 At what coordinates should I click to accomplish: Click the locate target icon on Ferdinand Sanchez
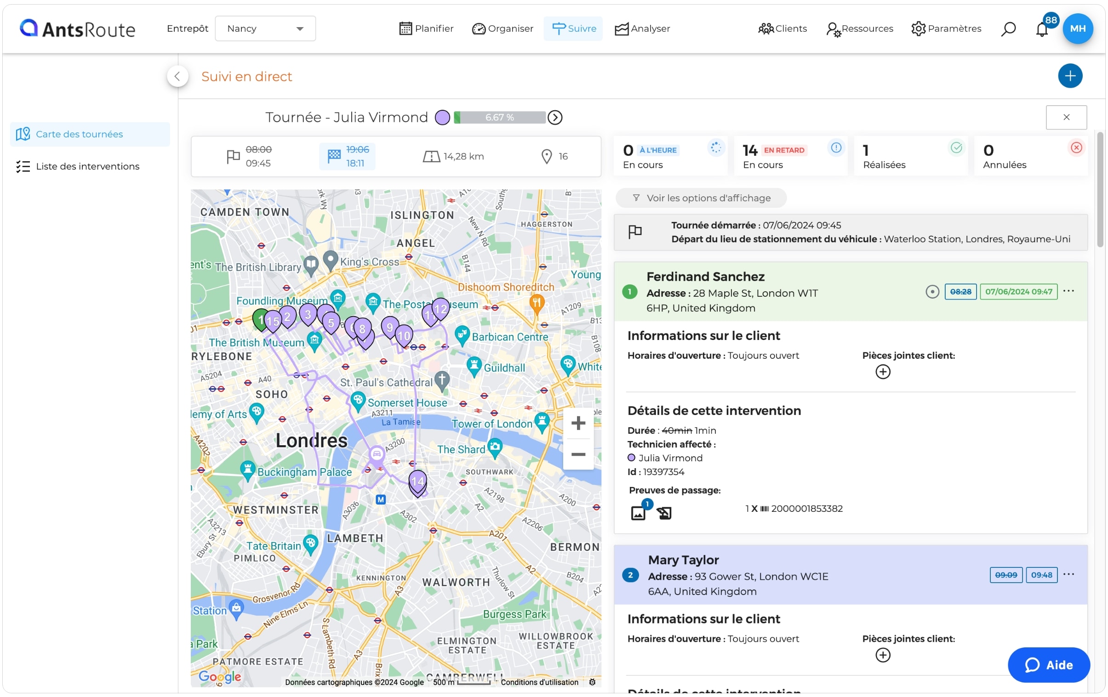pos(932,292)
